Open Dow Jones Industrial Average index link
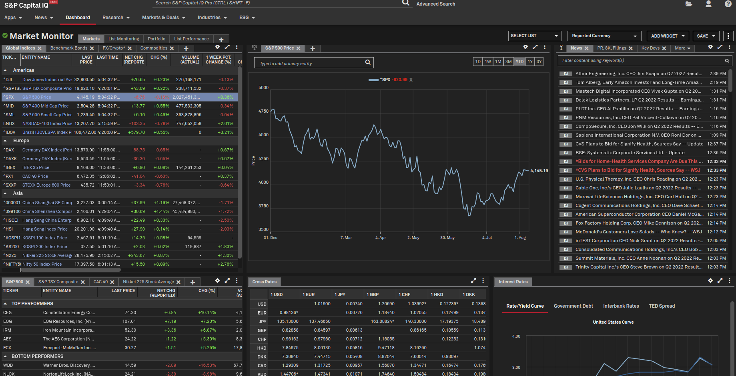 [x=47, y=80]
